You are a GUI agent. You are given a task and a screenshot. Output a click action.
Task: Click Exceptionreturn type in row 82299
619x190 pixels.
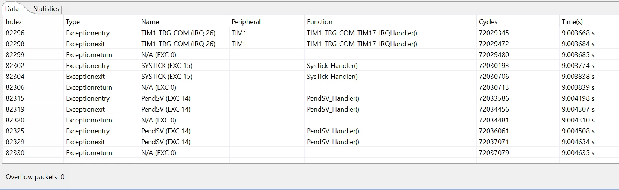pos(89,55)
